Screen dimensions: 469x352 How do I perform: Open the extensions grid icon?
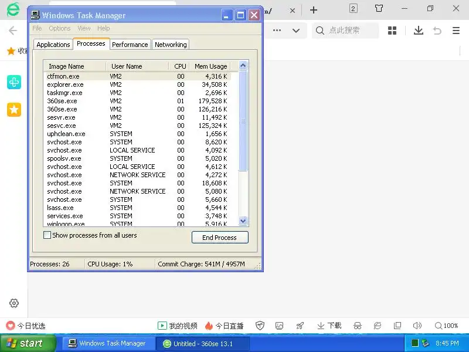392,31
